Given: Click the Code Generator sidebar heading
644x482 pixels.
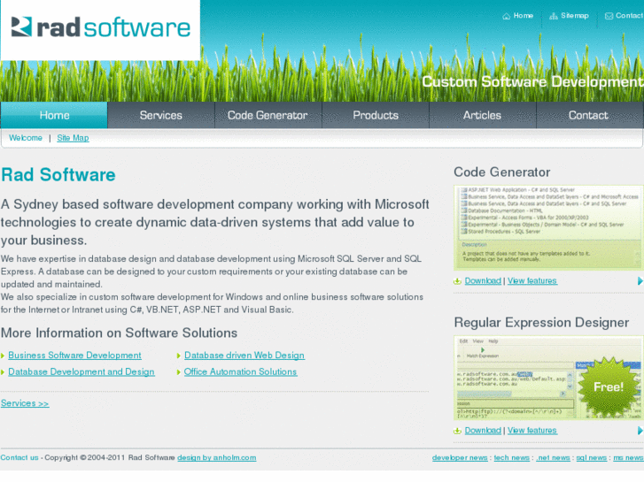Looking at the screenshot, I should pos(502,172).
